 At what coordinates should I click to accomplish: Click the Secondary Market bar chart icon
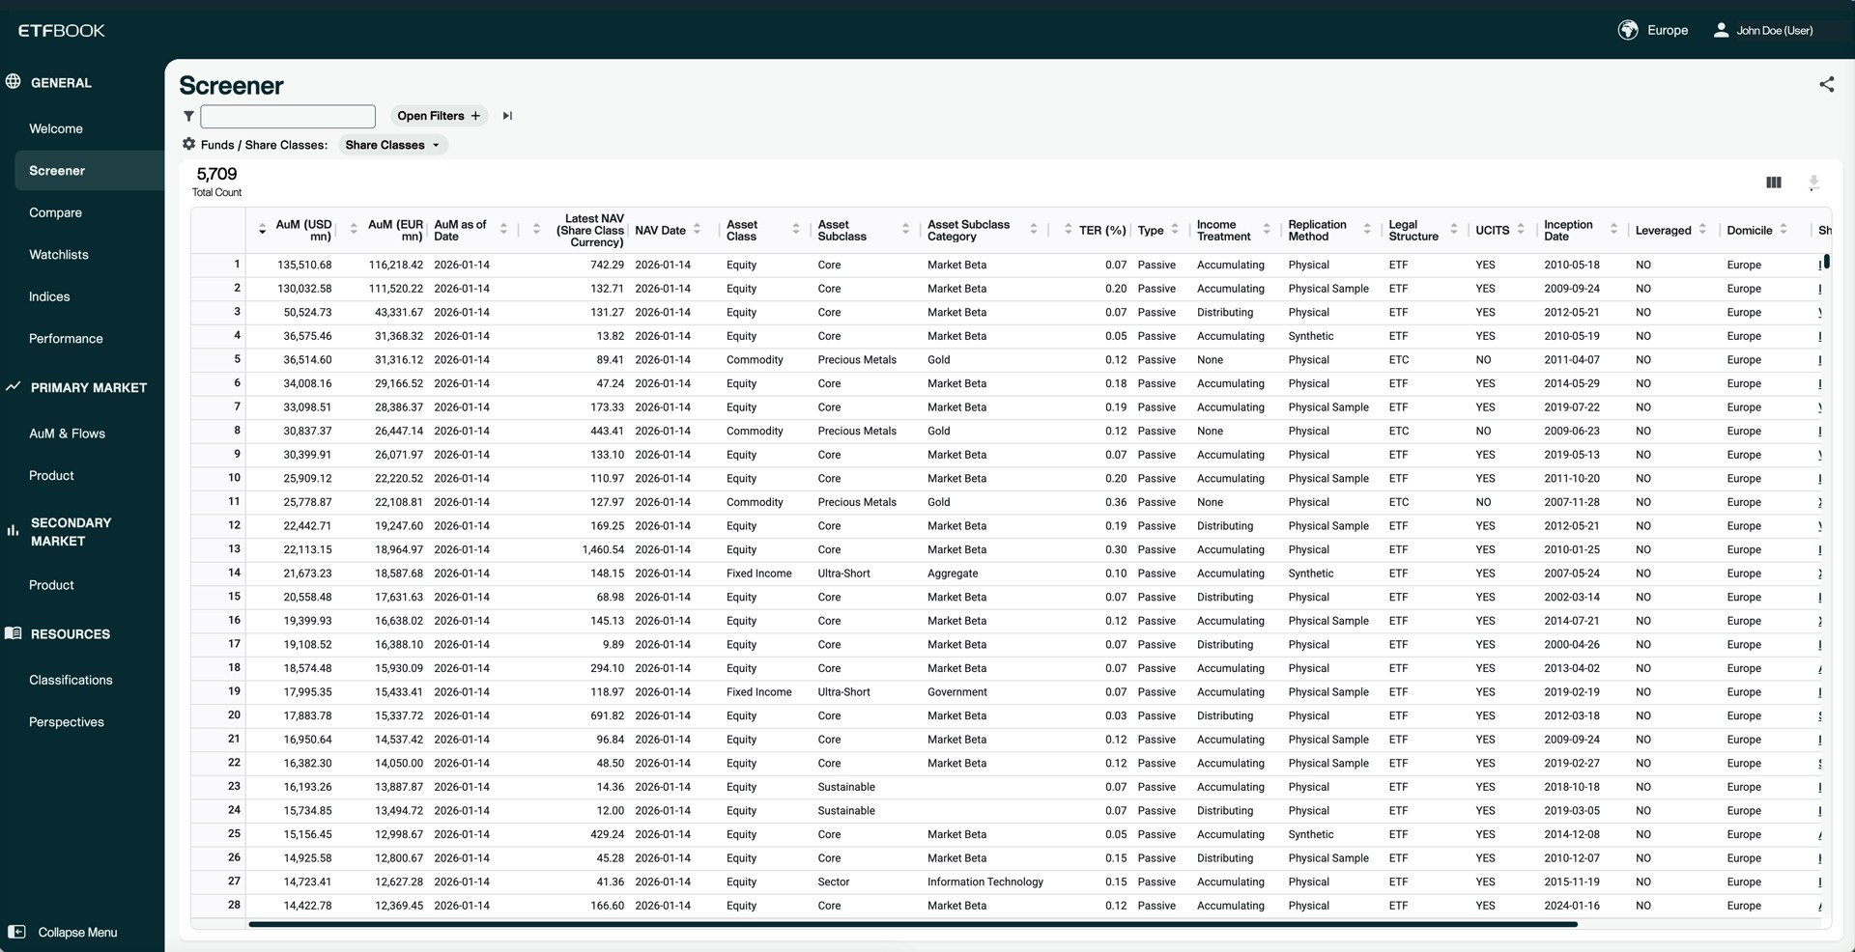[14, 530]
